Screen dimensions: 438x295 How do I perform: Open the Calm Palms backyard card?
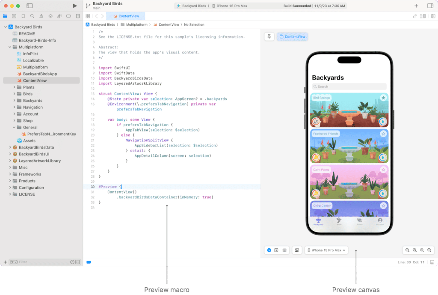click(x=349, y=182)
